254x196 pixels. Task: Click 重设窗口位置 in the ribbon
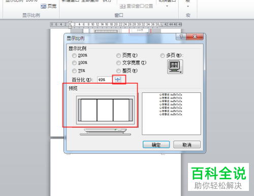pyautogui.click(x=136, y=6)
